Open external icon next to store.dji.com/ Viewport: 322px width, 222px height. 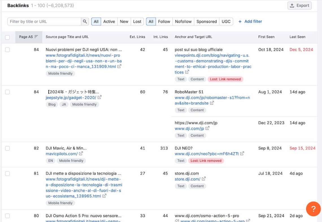pyautogui.click(x=204, y=179)
